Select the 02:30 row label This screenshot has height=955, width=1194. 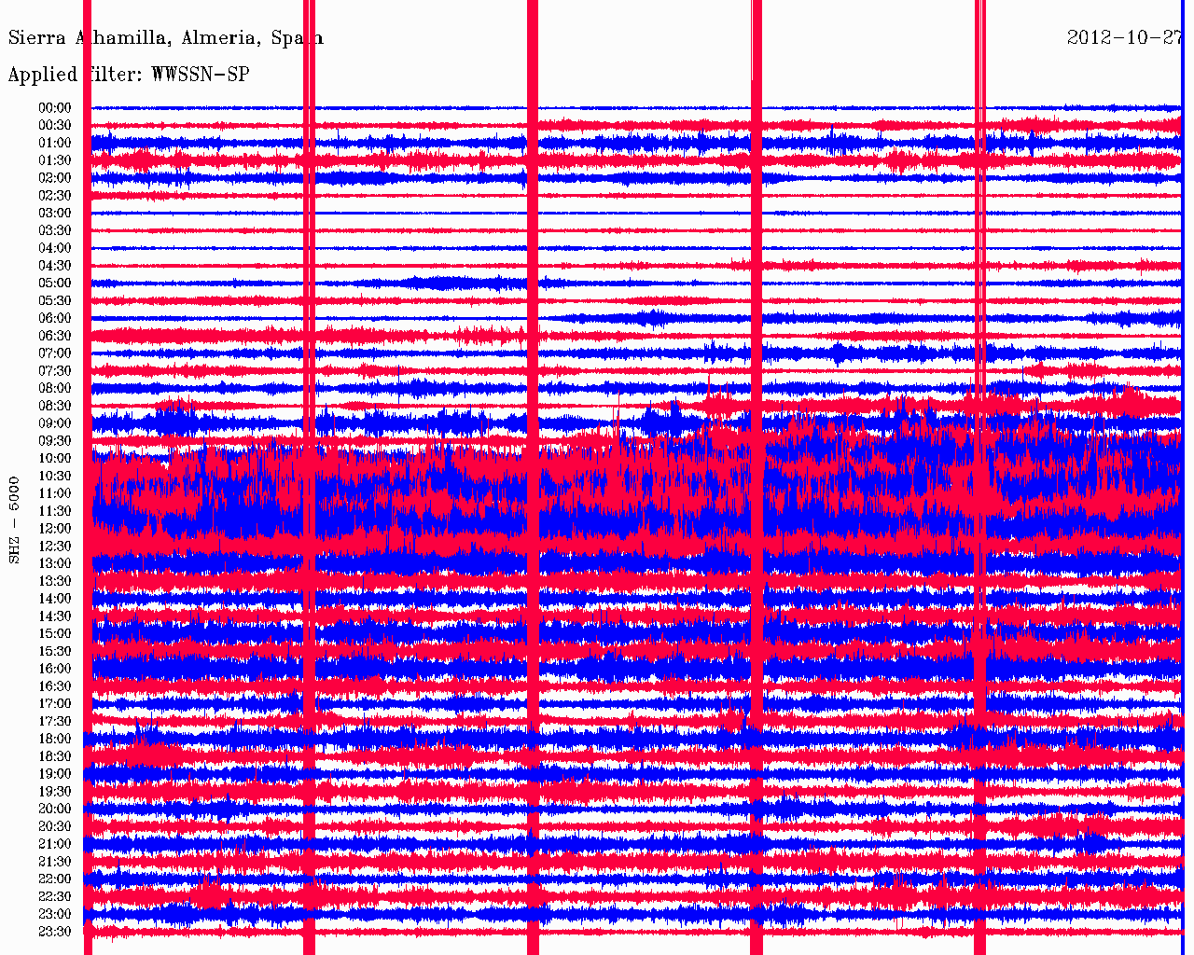[55, 196]
